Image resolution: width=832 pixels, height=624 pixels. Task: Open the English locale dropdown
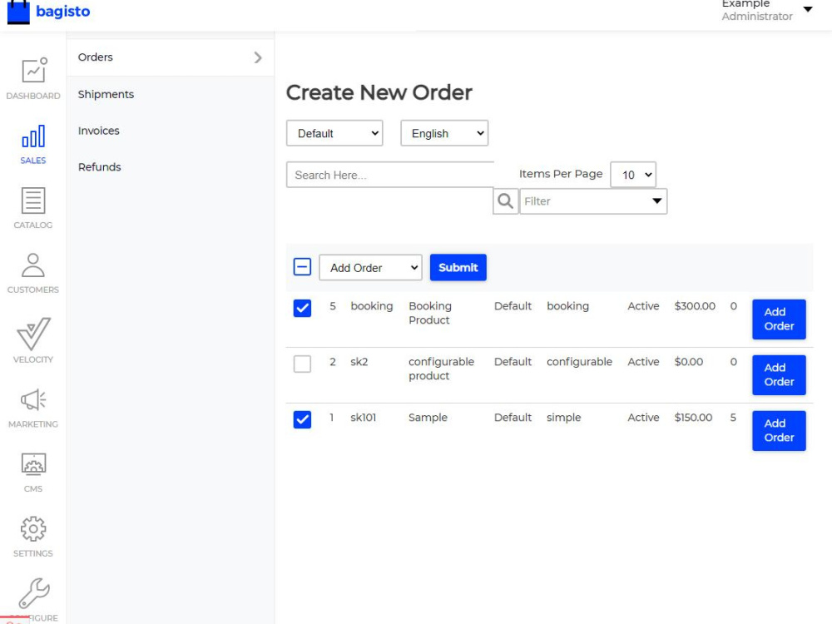click(x=444, y=133)
